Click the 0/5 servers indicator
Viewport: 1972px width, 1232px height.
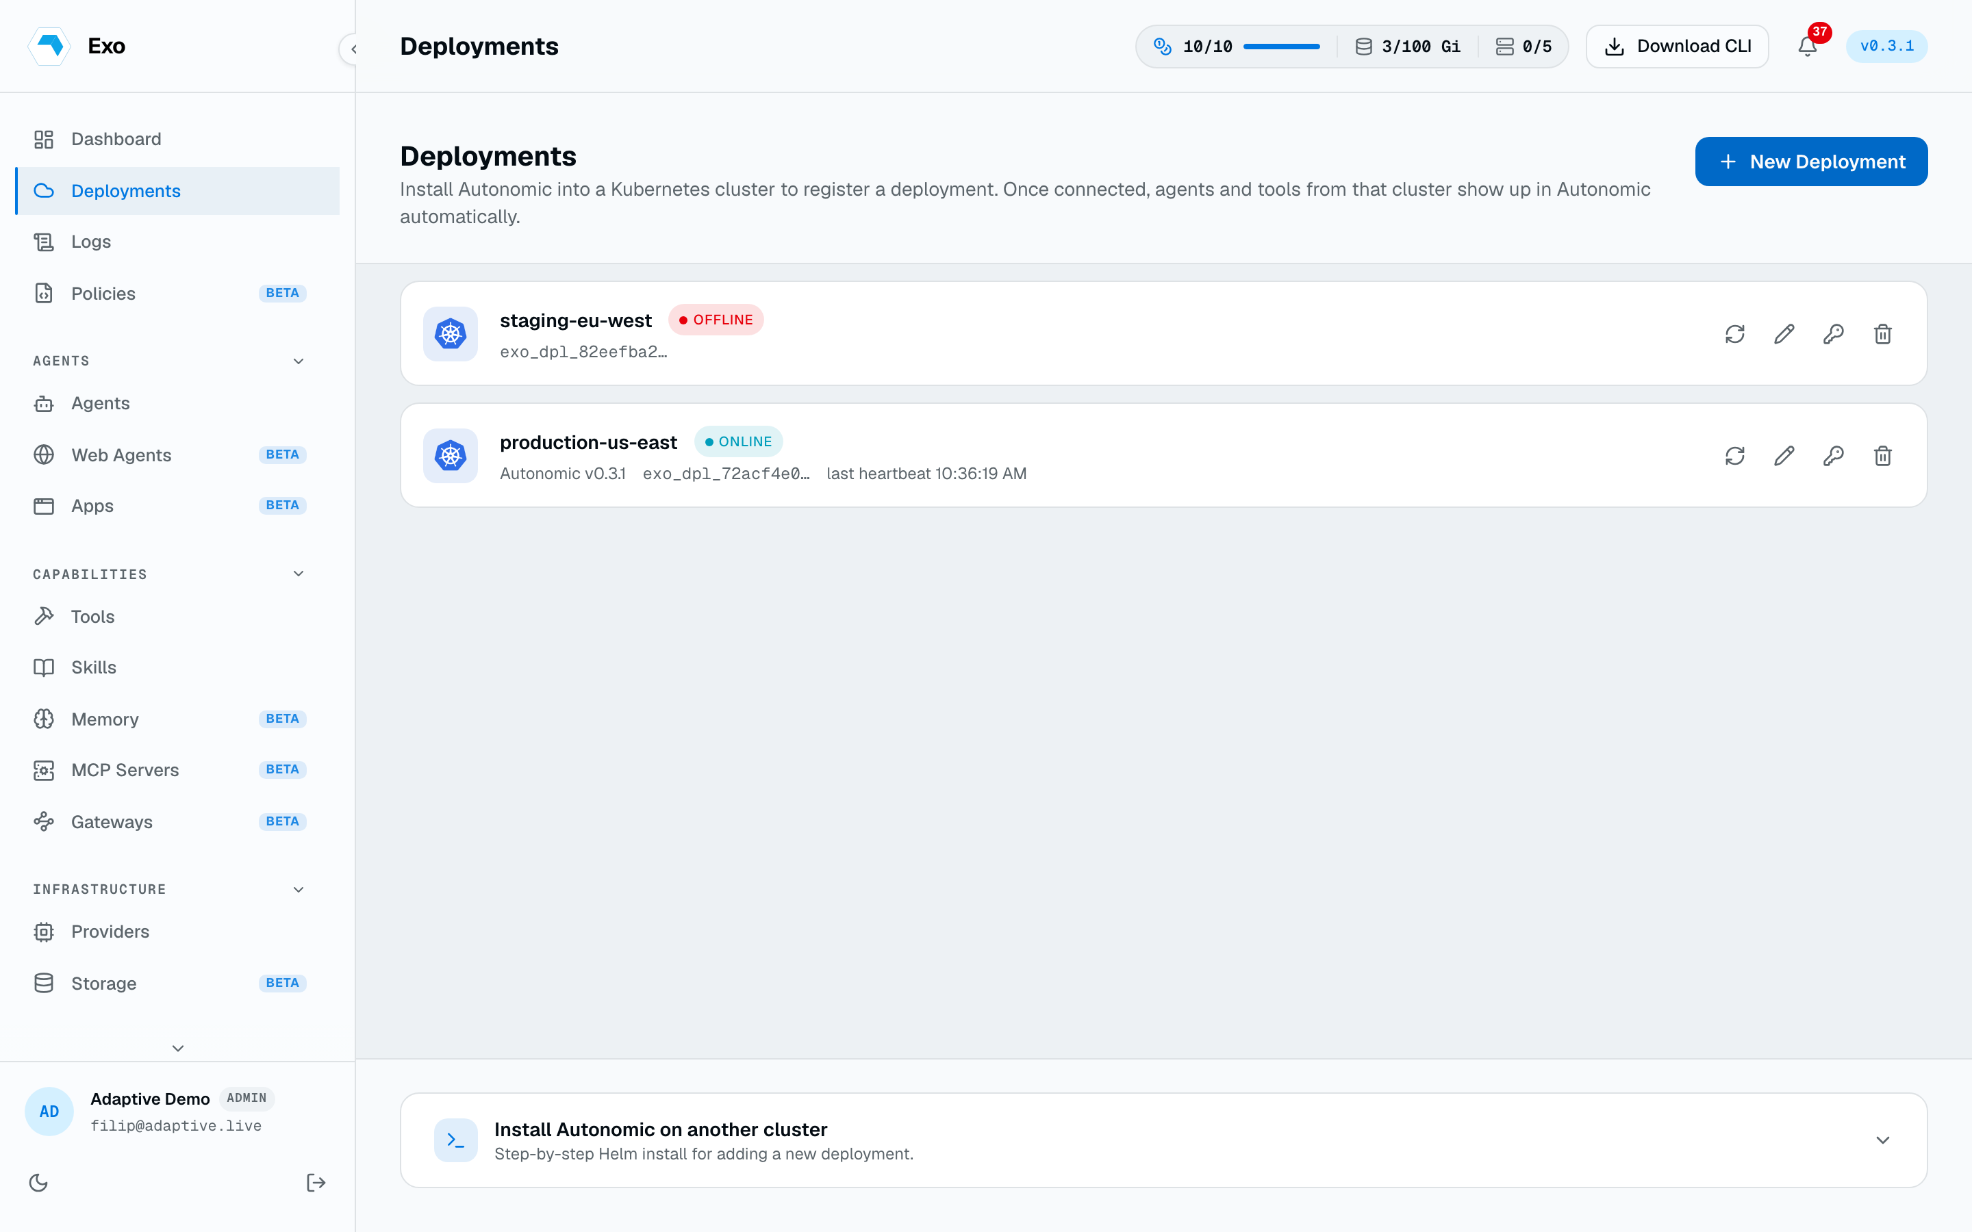[1524, 47]
